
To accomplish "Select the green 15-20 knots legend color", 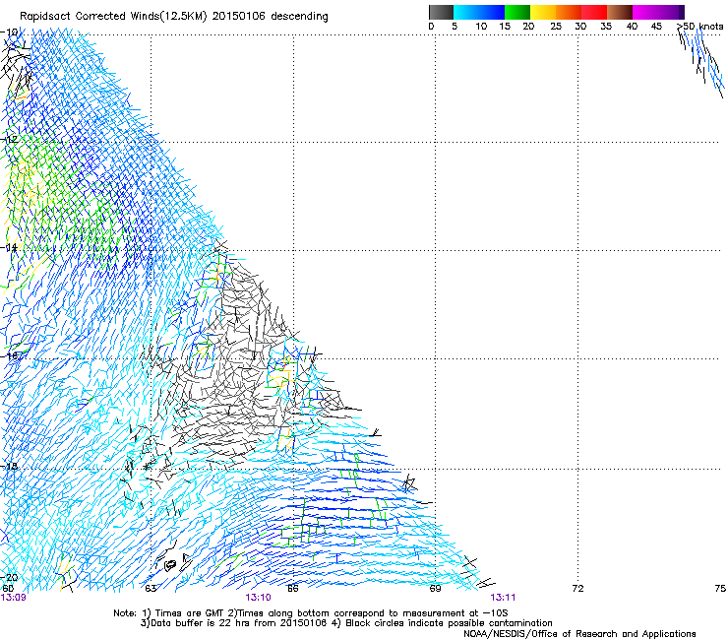I will coord(517,12).
